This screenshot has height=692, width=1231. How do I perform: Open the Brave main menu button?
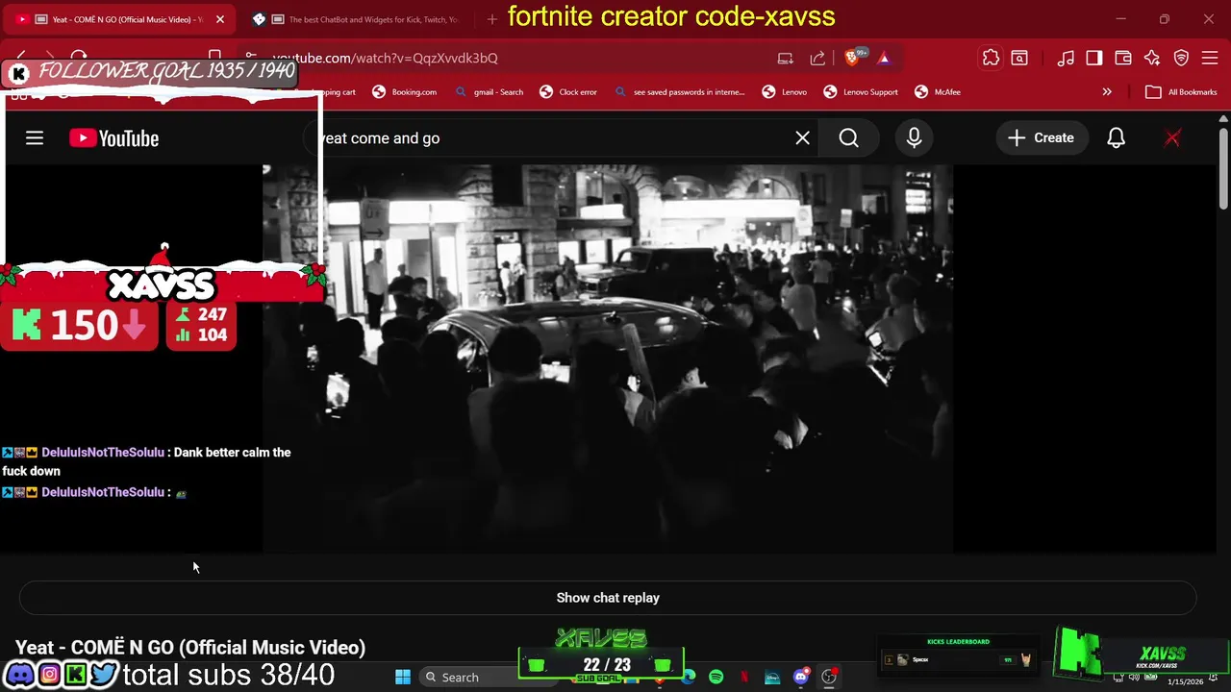click(x=1210, y=59)
